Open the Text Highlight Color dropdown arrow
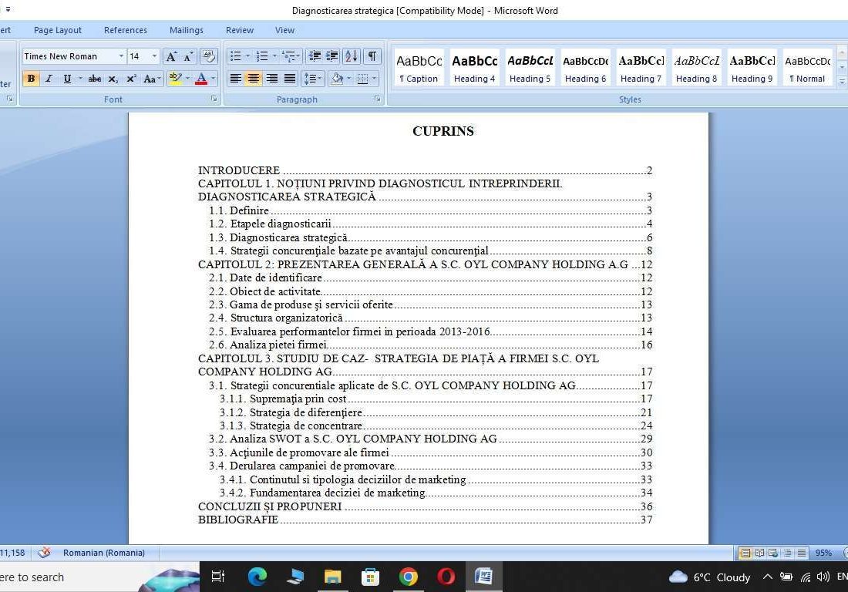The image size is (848, 592). [x=187, y=78]
